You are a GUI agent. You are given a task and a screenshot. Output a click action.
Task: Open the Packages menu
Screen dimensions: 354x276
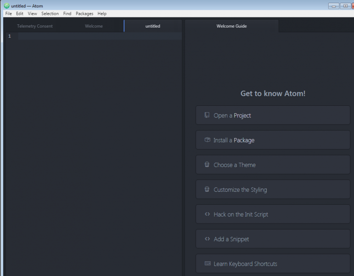pyautogui.click(x=84, y=14)
